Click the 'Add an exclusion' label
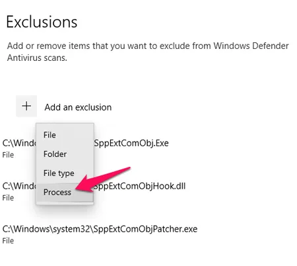Viewport: 297px width, 266px height. tap(78, 107)
